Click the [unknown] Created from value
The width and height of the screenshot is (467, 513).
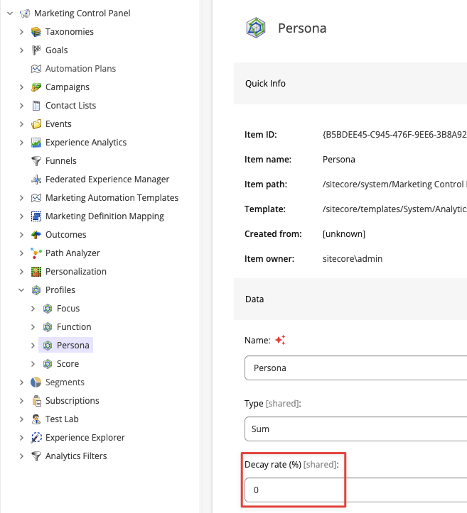tap(344, 234)
